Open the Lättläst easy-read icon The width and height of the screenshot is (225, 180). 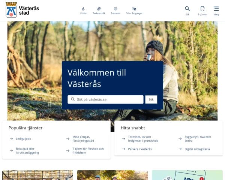[84, 9]
